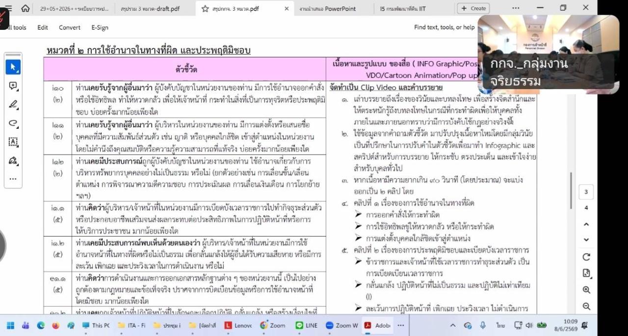Click the Zoom participant video thumbnail

click(548, 54)
